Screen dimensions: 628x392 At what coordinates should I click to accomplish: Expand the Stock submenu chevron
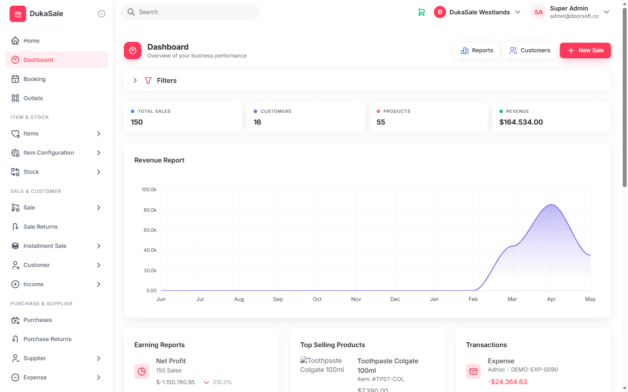[99, 172]
